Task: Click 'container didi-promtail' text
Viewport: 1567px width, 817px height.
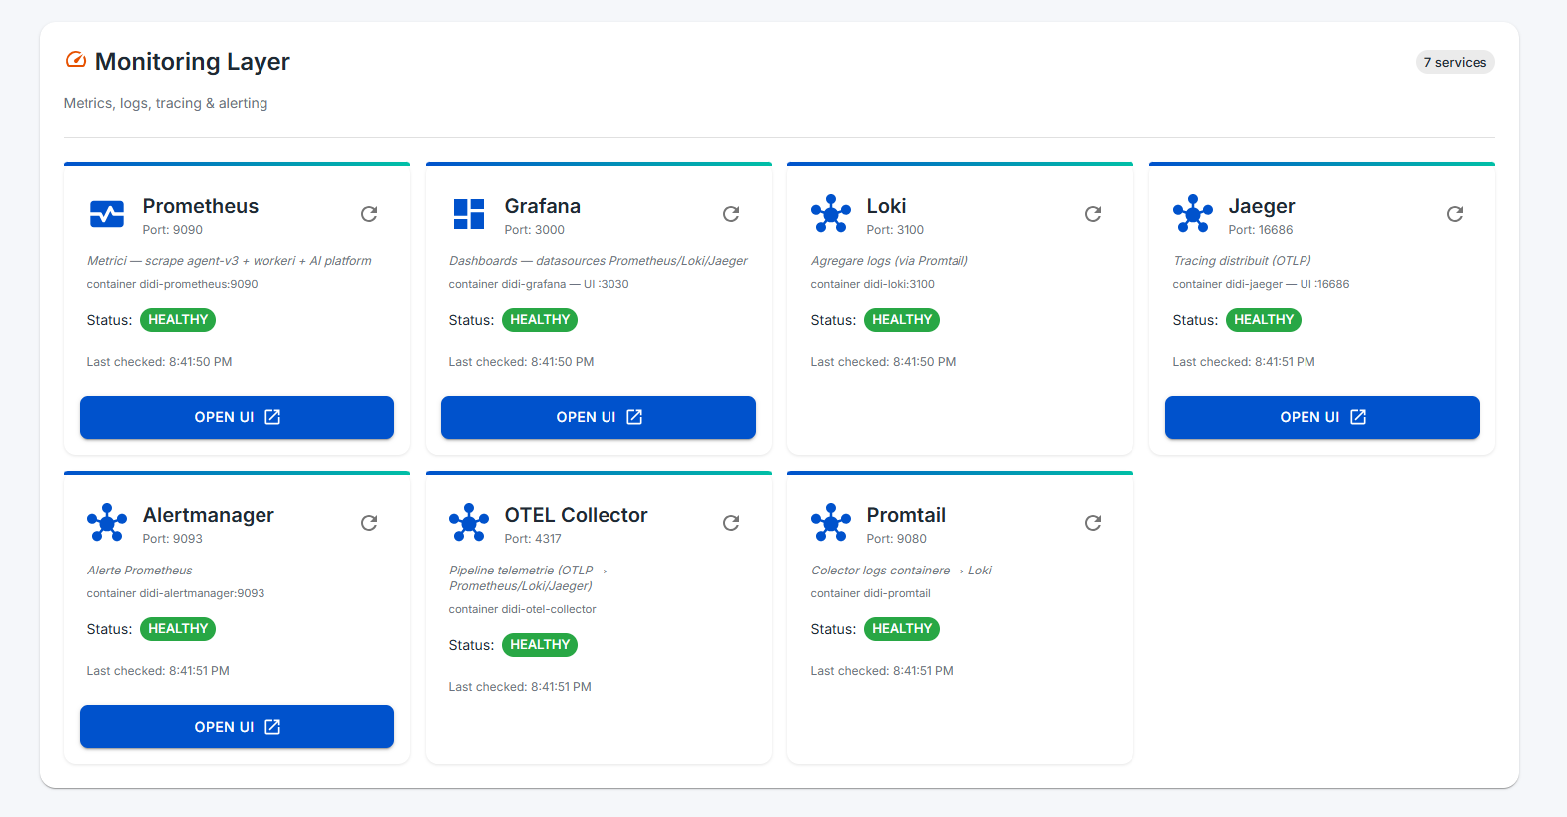Action: (871, 593)
